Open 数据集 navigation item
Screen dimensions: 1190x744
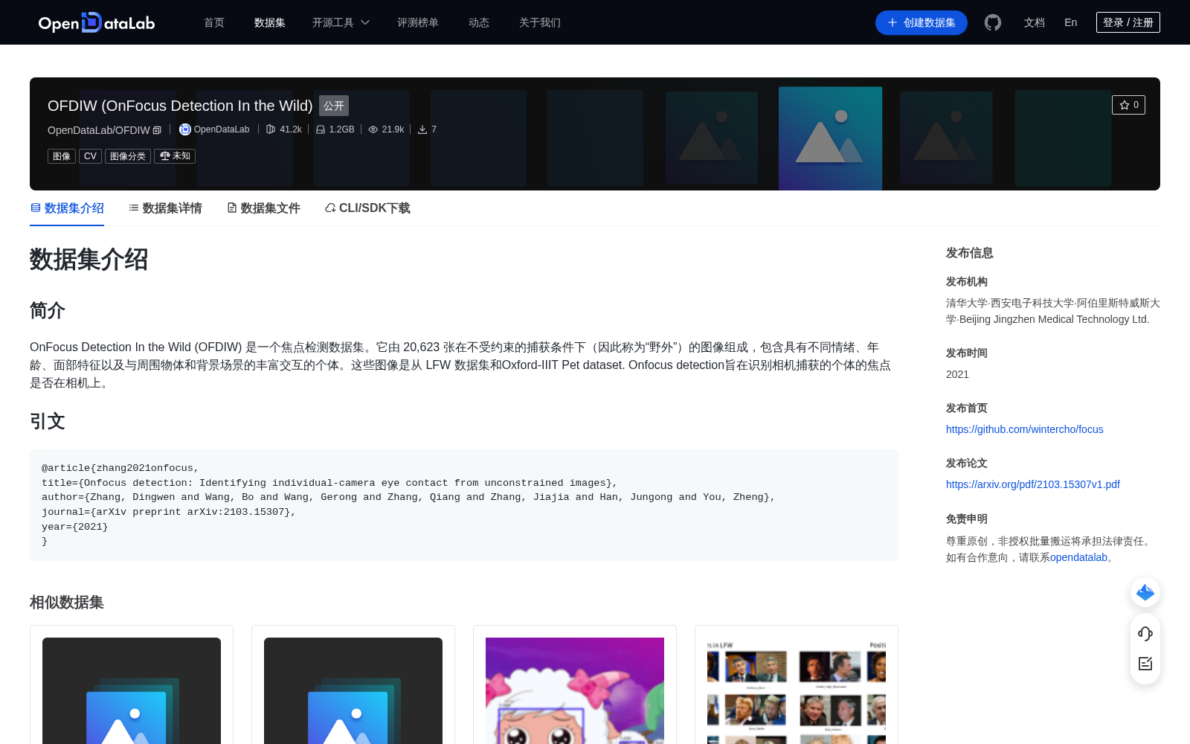click(x=270, y=22)
